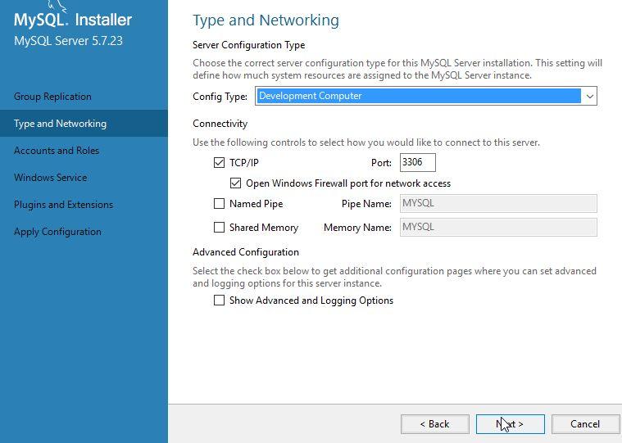This screenshot has height=443, width=622.
Task: Open Apply Configuration step
Action: (57, 232)
